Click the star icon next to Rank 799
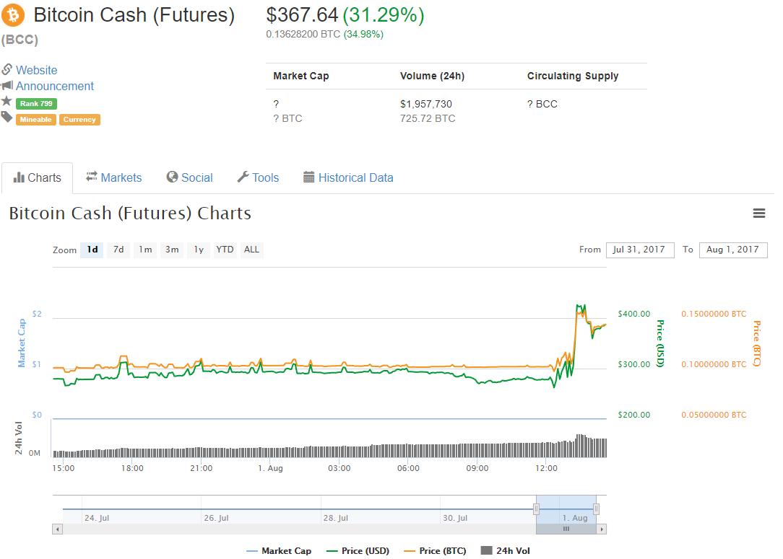This screenshot has width=783, height=559. click(x=7, y=101)
